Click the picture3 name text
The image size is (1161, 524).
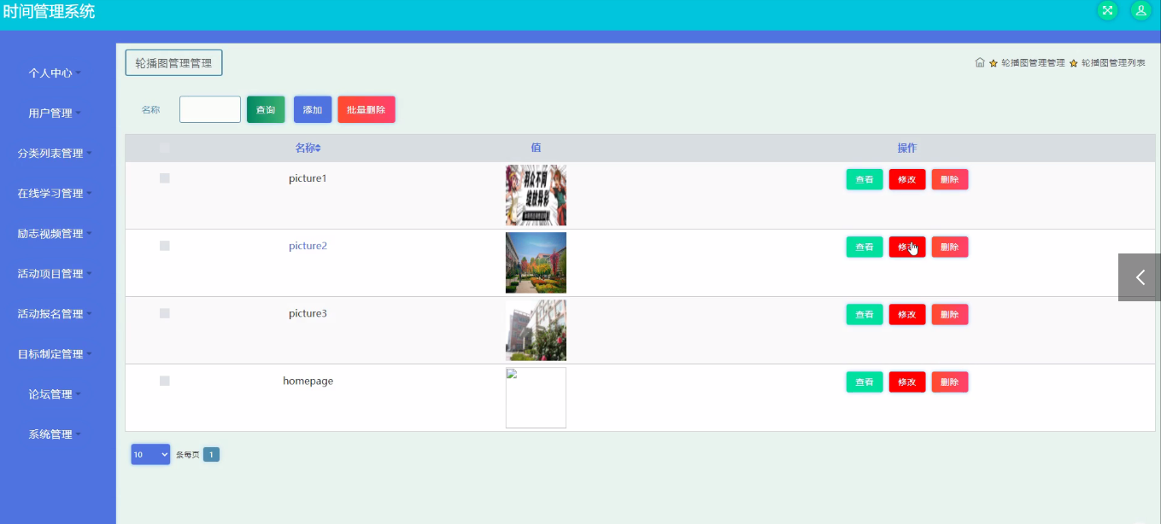(308, 313)
